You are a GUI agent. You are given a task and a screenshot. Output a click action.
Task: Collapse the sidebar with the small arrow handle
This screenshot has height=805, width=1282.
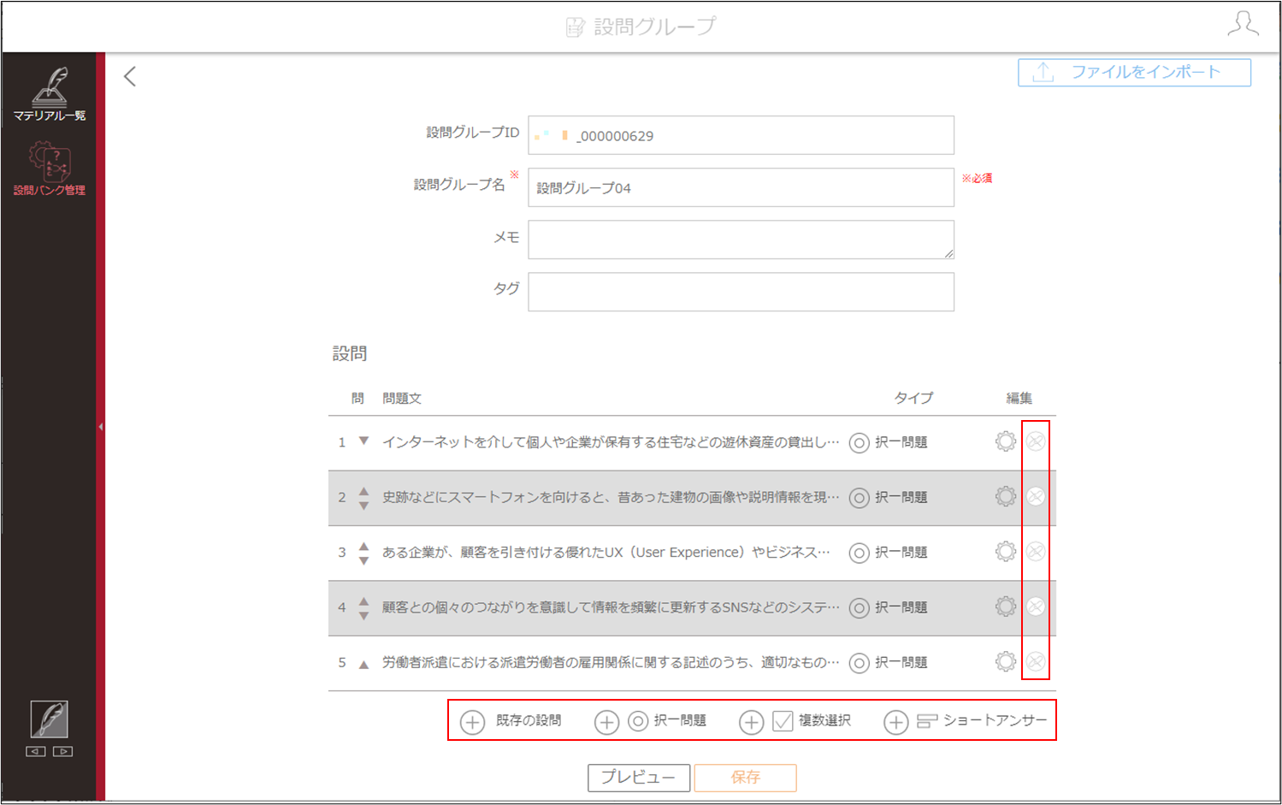click(x=100, y=426)
